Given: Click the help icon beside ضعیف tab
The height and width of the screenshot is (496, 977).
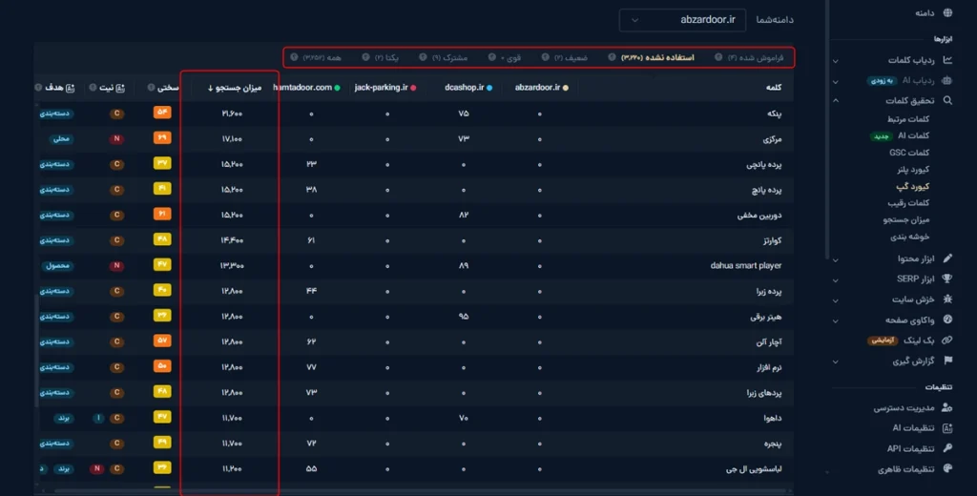Looking at the screenshot, I should 545,57.
